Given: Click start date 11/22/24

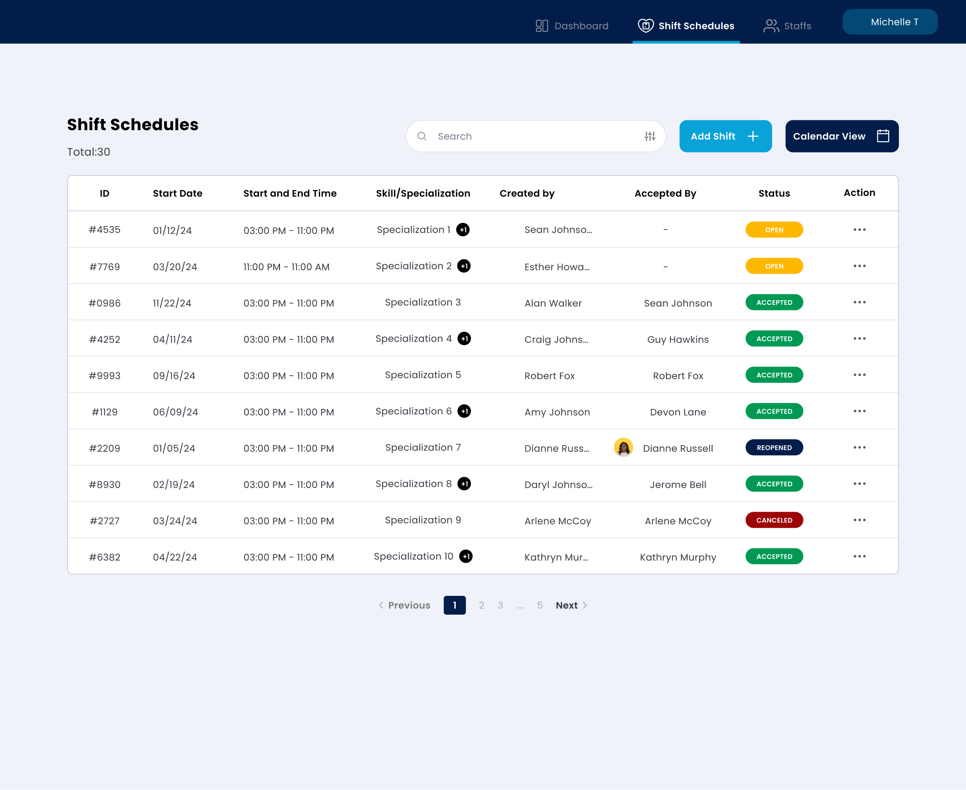Looking at the screenshot, I should click(172, 303).
